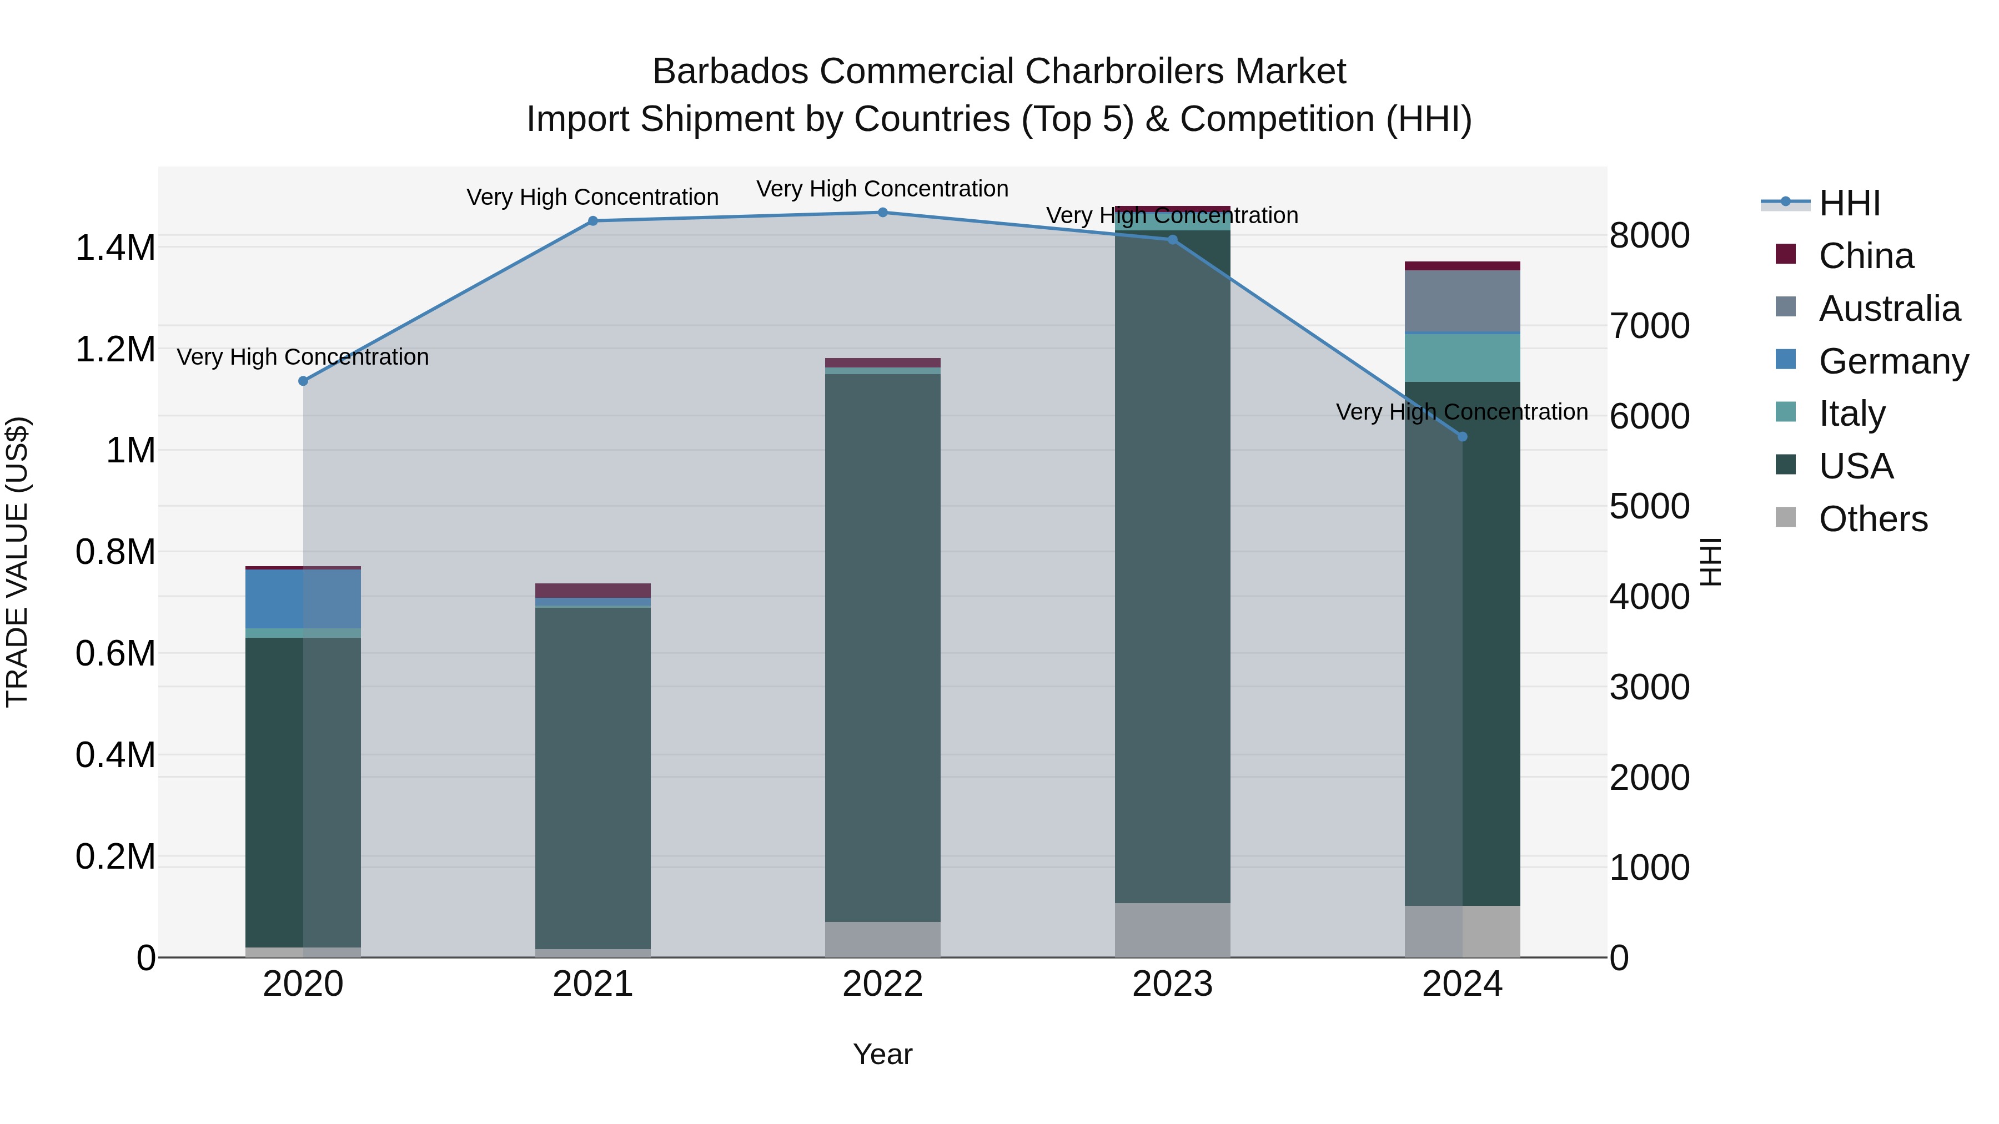
Task: Click the 8000 right-axis tick label
Action: [x=1649, y=235]
